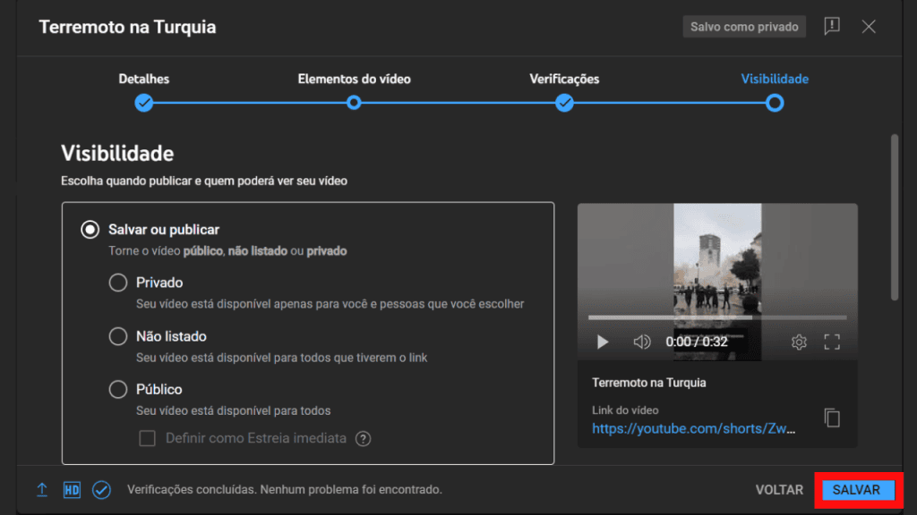The image size is (917, 515).
Task: Click the video progress bar
Action: coord(716,317)
